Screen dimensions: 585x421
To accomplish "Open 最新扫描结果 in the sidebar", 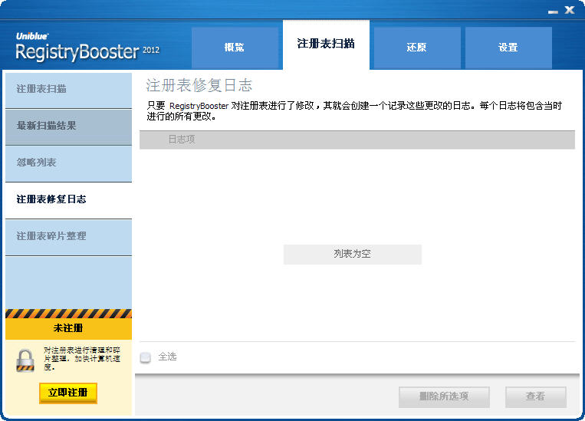I will [x=69, y=127].
